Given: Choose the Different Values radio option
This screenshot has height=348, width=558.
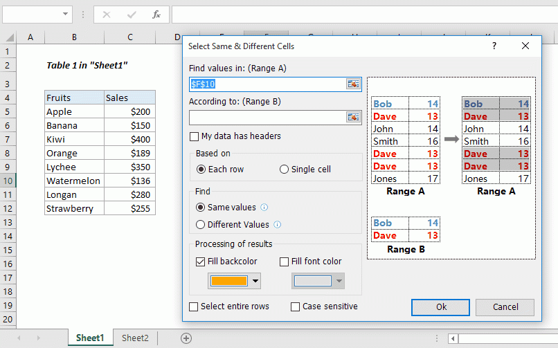Looking at the screenshot, I should [x=201, y=224].
